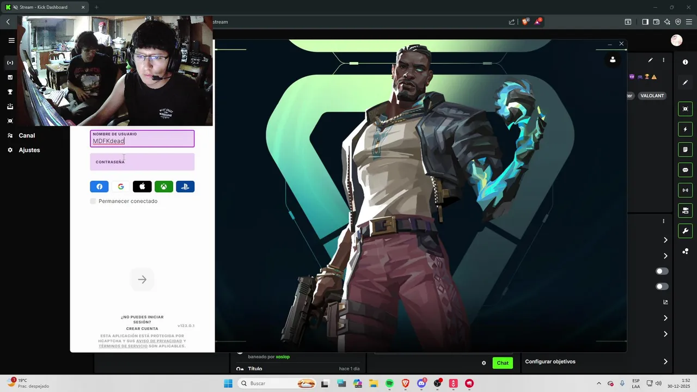Toggle the chat bubble panel icon
The image size is (697, 392).
pyautogui.click(x=686, y=170)
